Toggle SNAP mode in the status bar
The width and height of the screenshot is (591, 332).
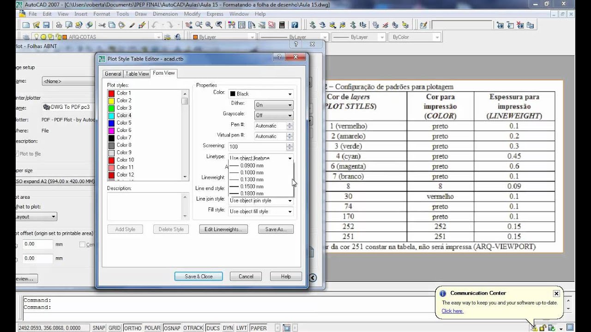[99, 328]
